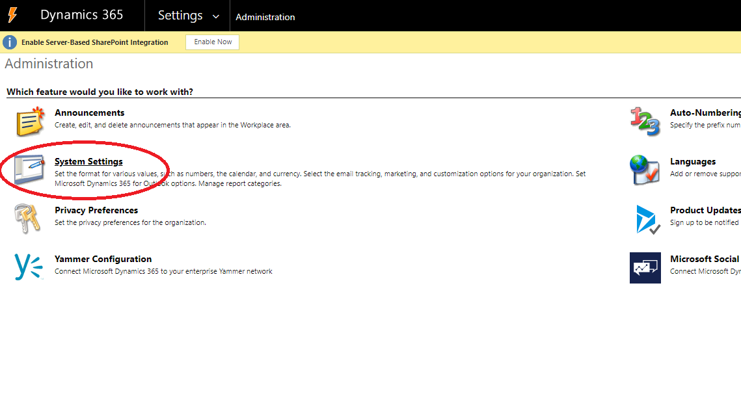Open the Announcements link

[x=89, y=112]
